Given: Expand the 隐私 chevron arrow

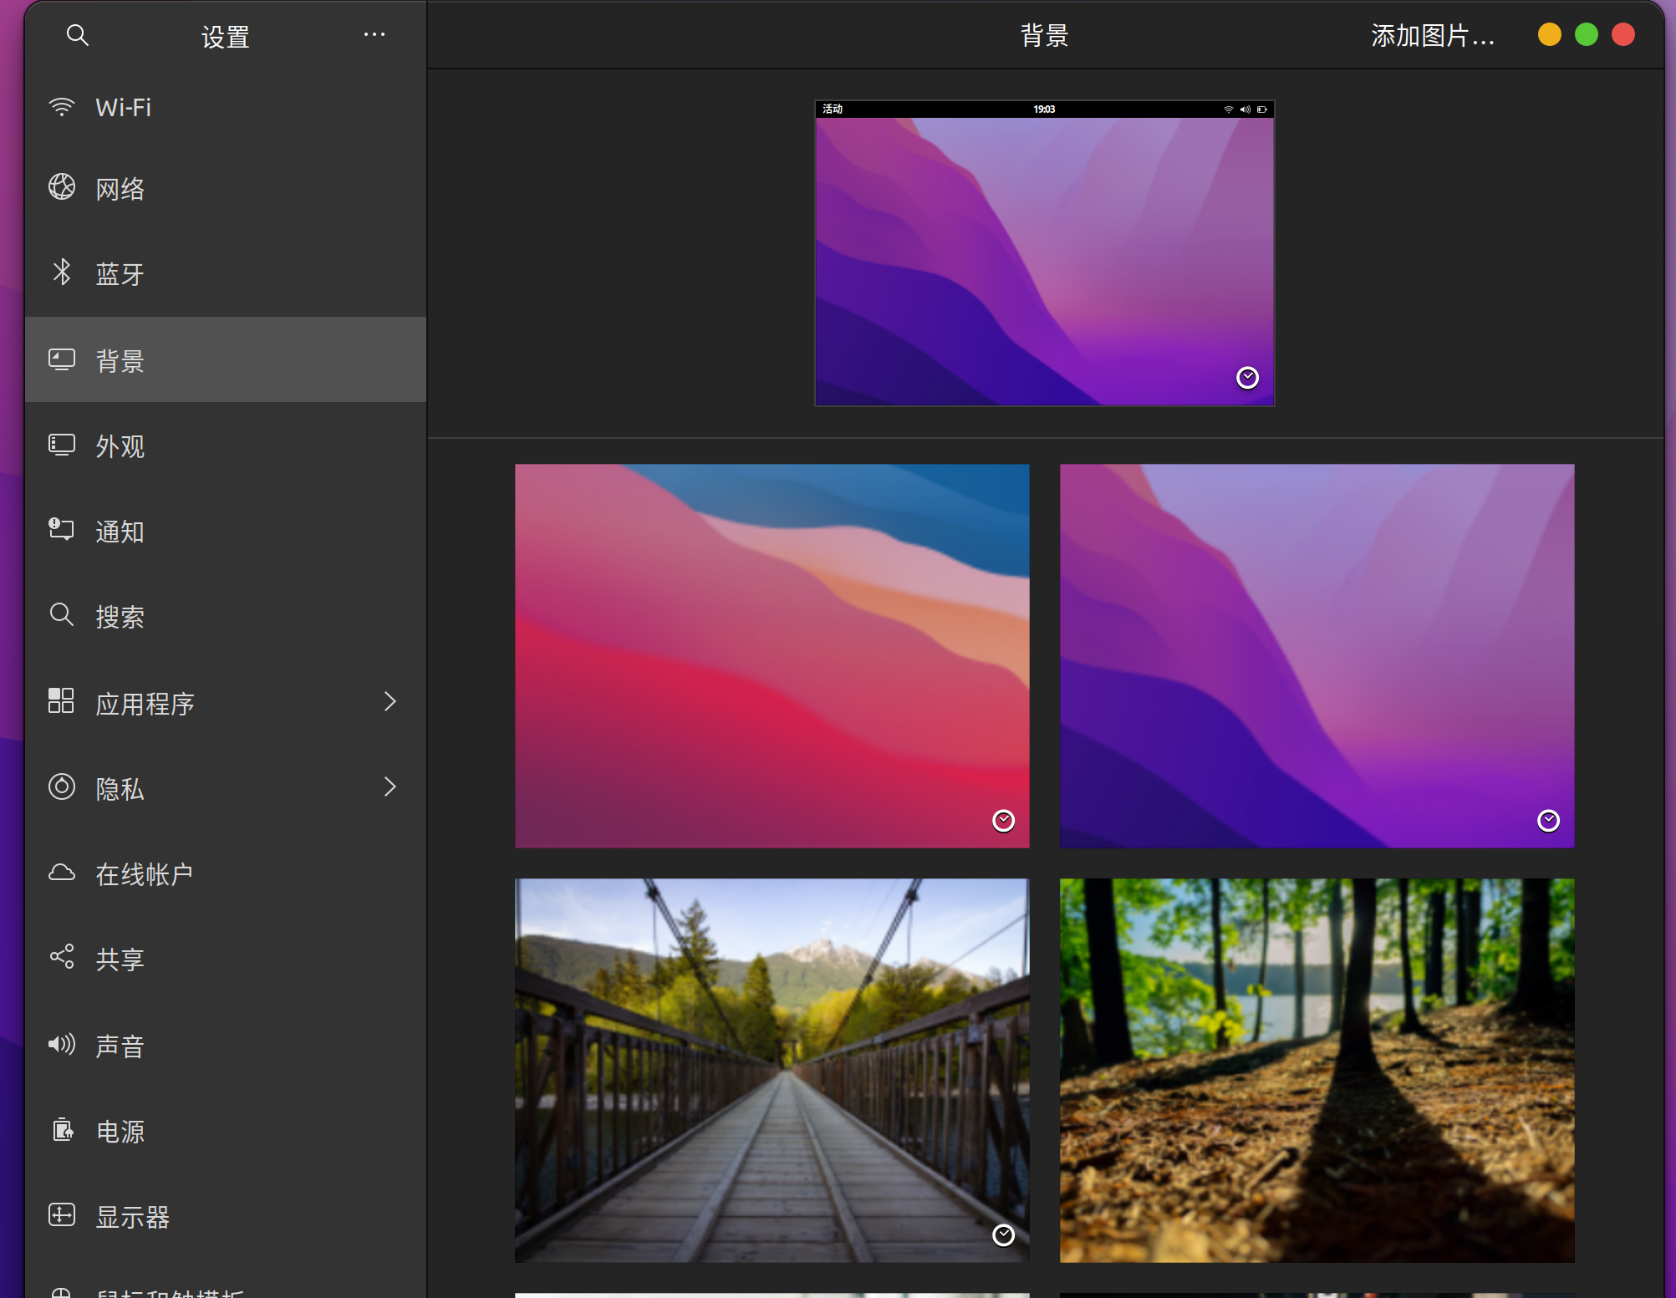Looking at the screenshot, I should tap(390, 787).
